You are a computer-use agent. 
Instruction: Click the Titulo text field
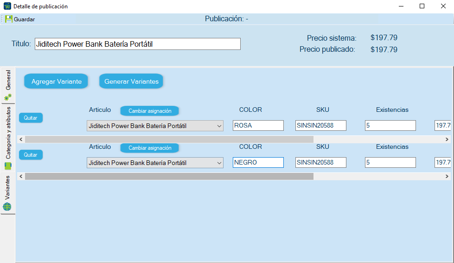138,44
